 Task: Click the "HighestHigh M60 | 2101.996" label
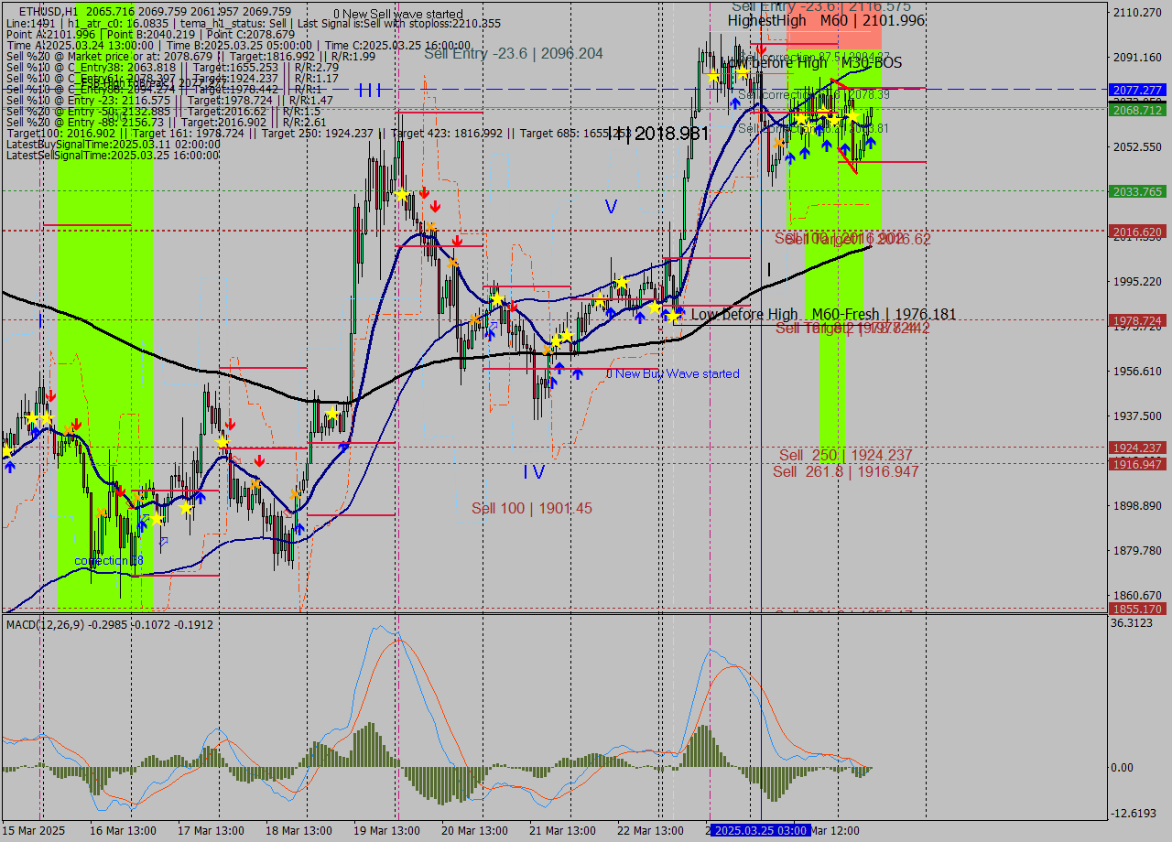[824, 20]
